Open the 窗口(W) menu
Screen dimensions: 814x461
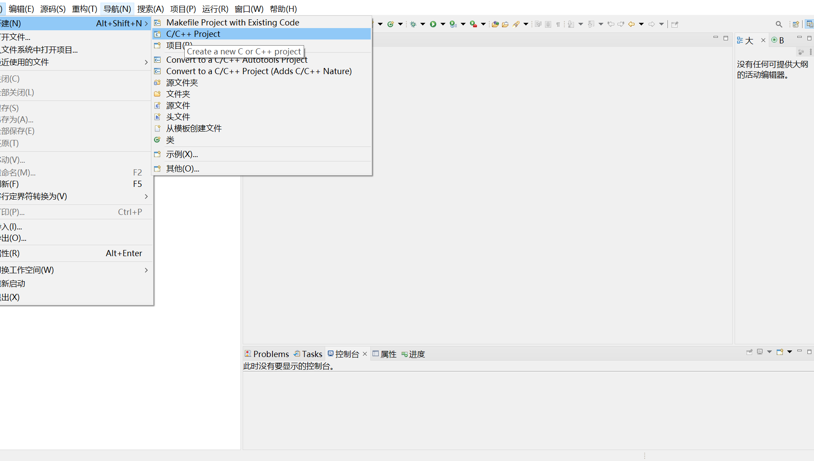click(x=249, y=9)
